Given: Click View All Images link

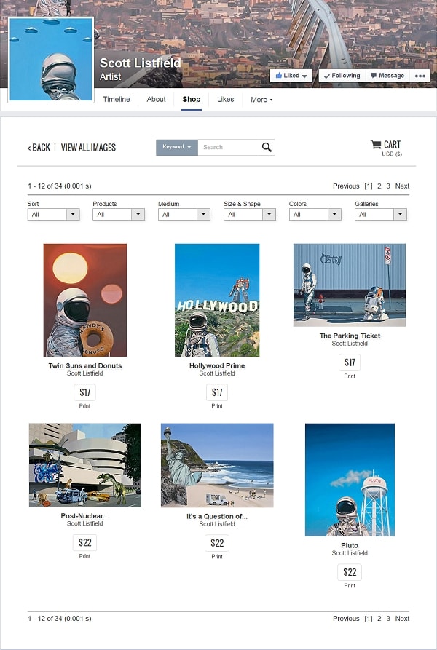Looking at the screenshot, I should point(88,148).
